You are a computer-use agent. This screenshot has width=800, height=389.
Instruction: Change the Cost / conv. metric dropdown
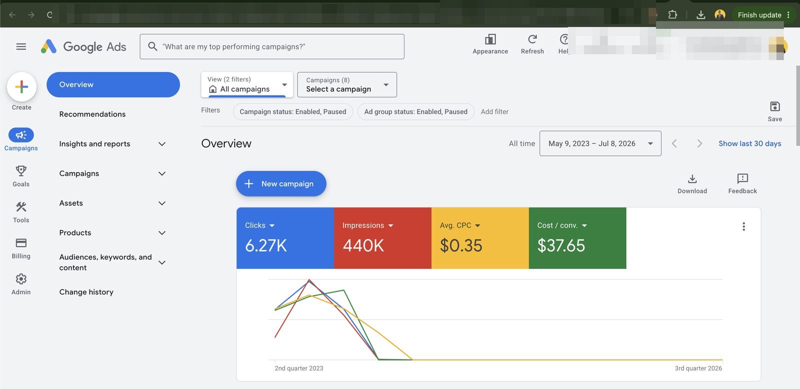click(x=562, y=225)
